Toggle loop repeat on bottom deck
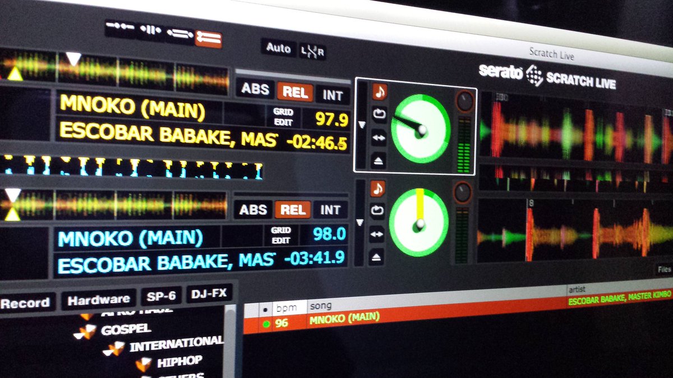The width and height of the screenshot is (673, 378). [x=377, y=211]
